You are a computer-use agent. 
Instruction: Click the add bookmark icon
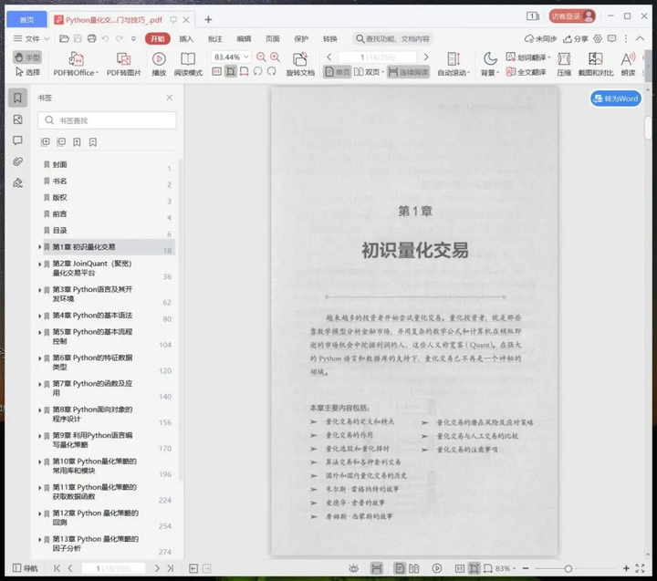(x=77, y=142)
